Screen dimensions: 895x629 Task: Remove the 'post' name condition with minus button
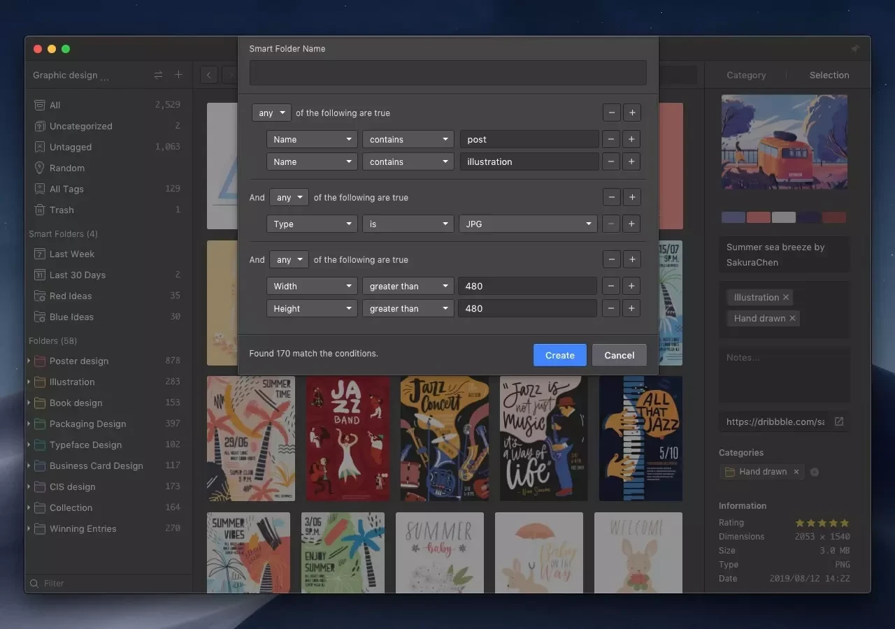[x=611, y=139]
